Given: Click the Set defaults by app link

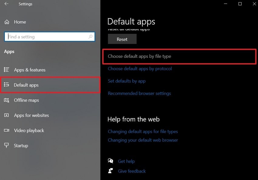Looking at the screenshot, I should [127, 81].
